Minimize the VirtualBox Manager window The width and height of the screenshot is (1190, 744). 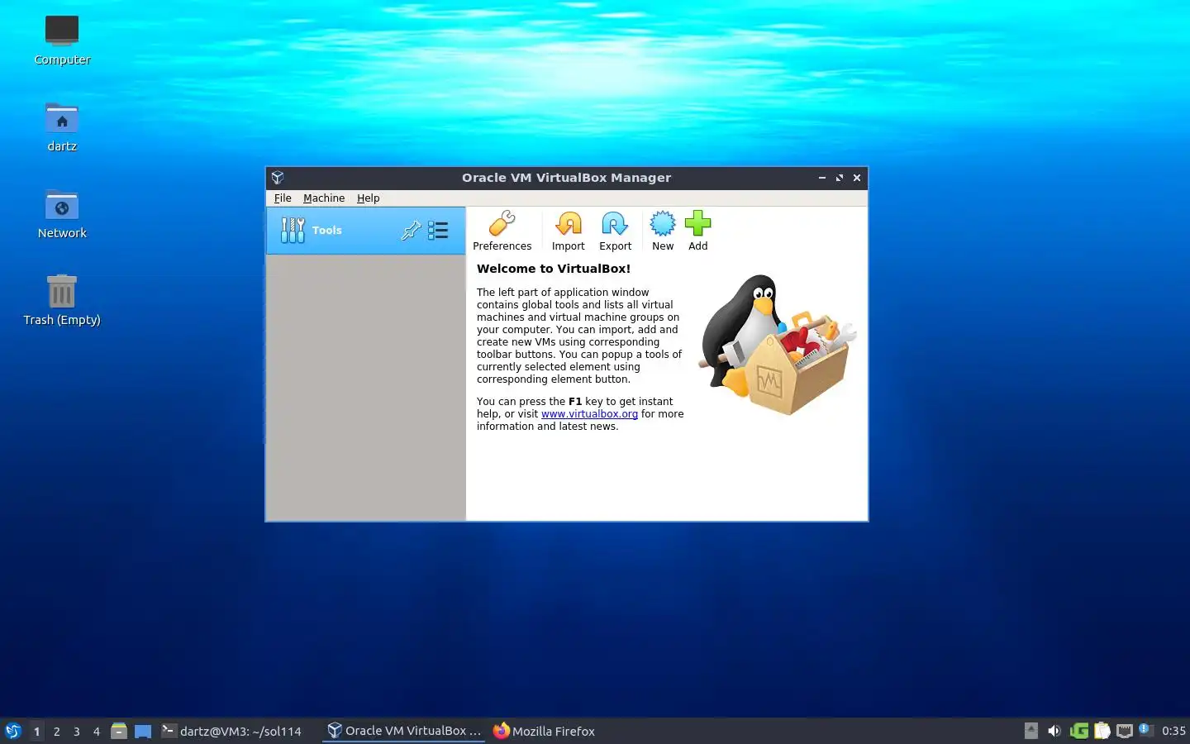(822, 178)
